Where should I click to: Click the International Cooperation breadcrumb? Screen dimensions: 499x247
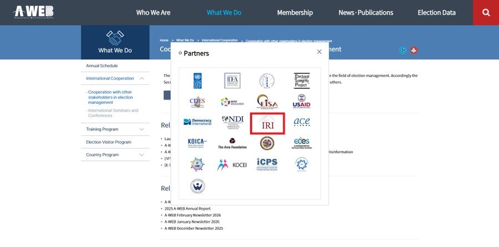[220, 41]
